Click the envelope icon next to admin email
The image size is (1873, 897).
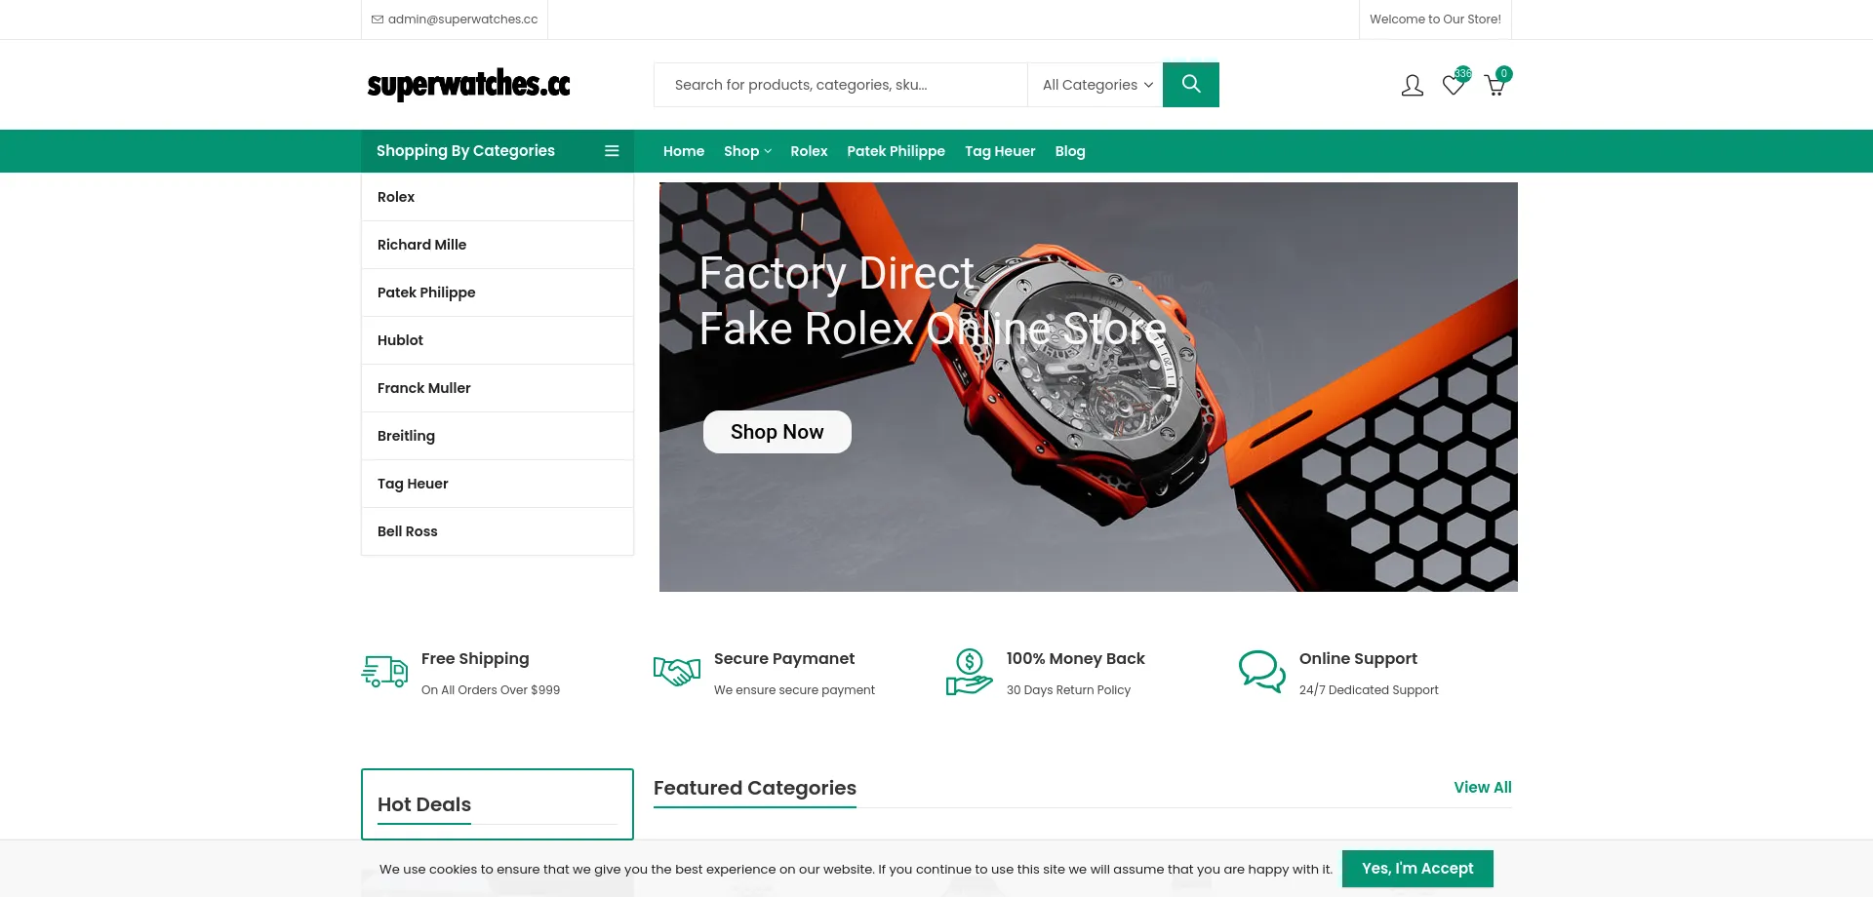[378, 19]
